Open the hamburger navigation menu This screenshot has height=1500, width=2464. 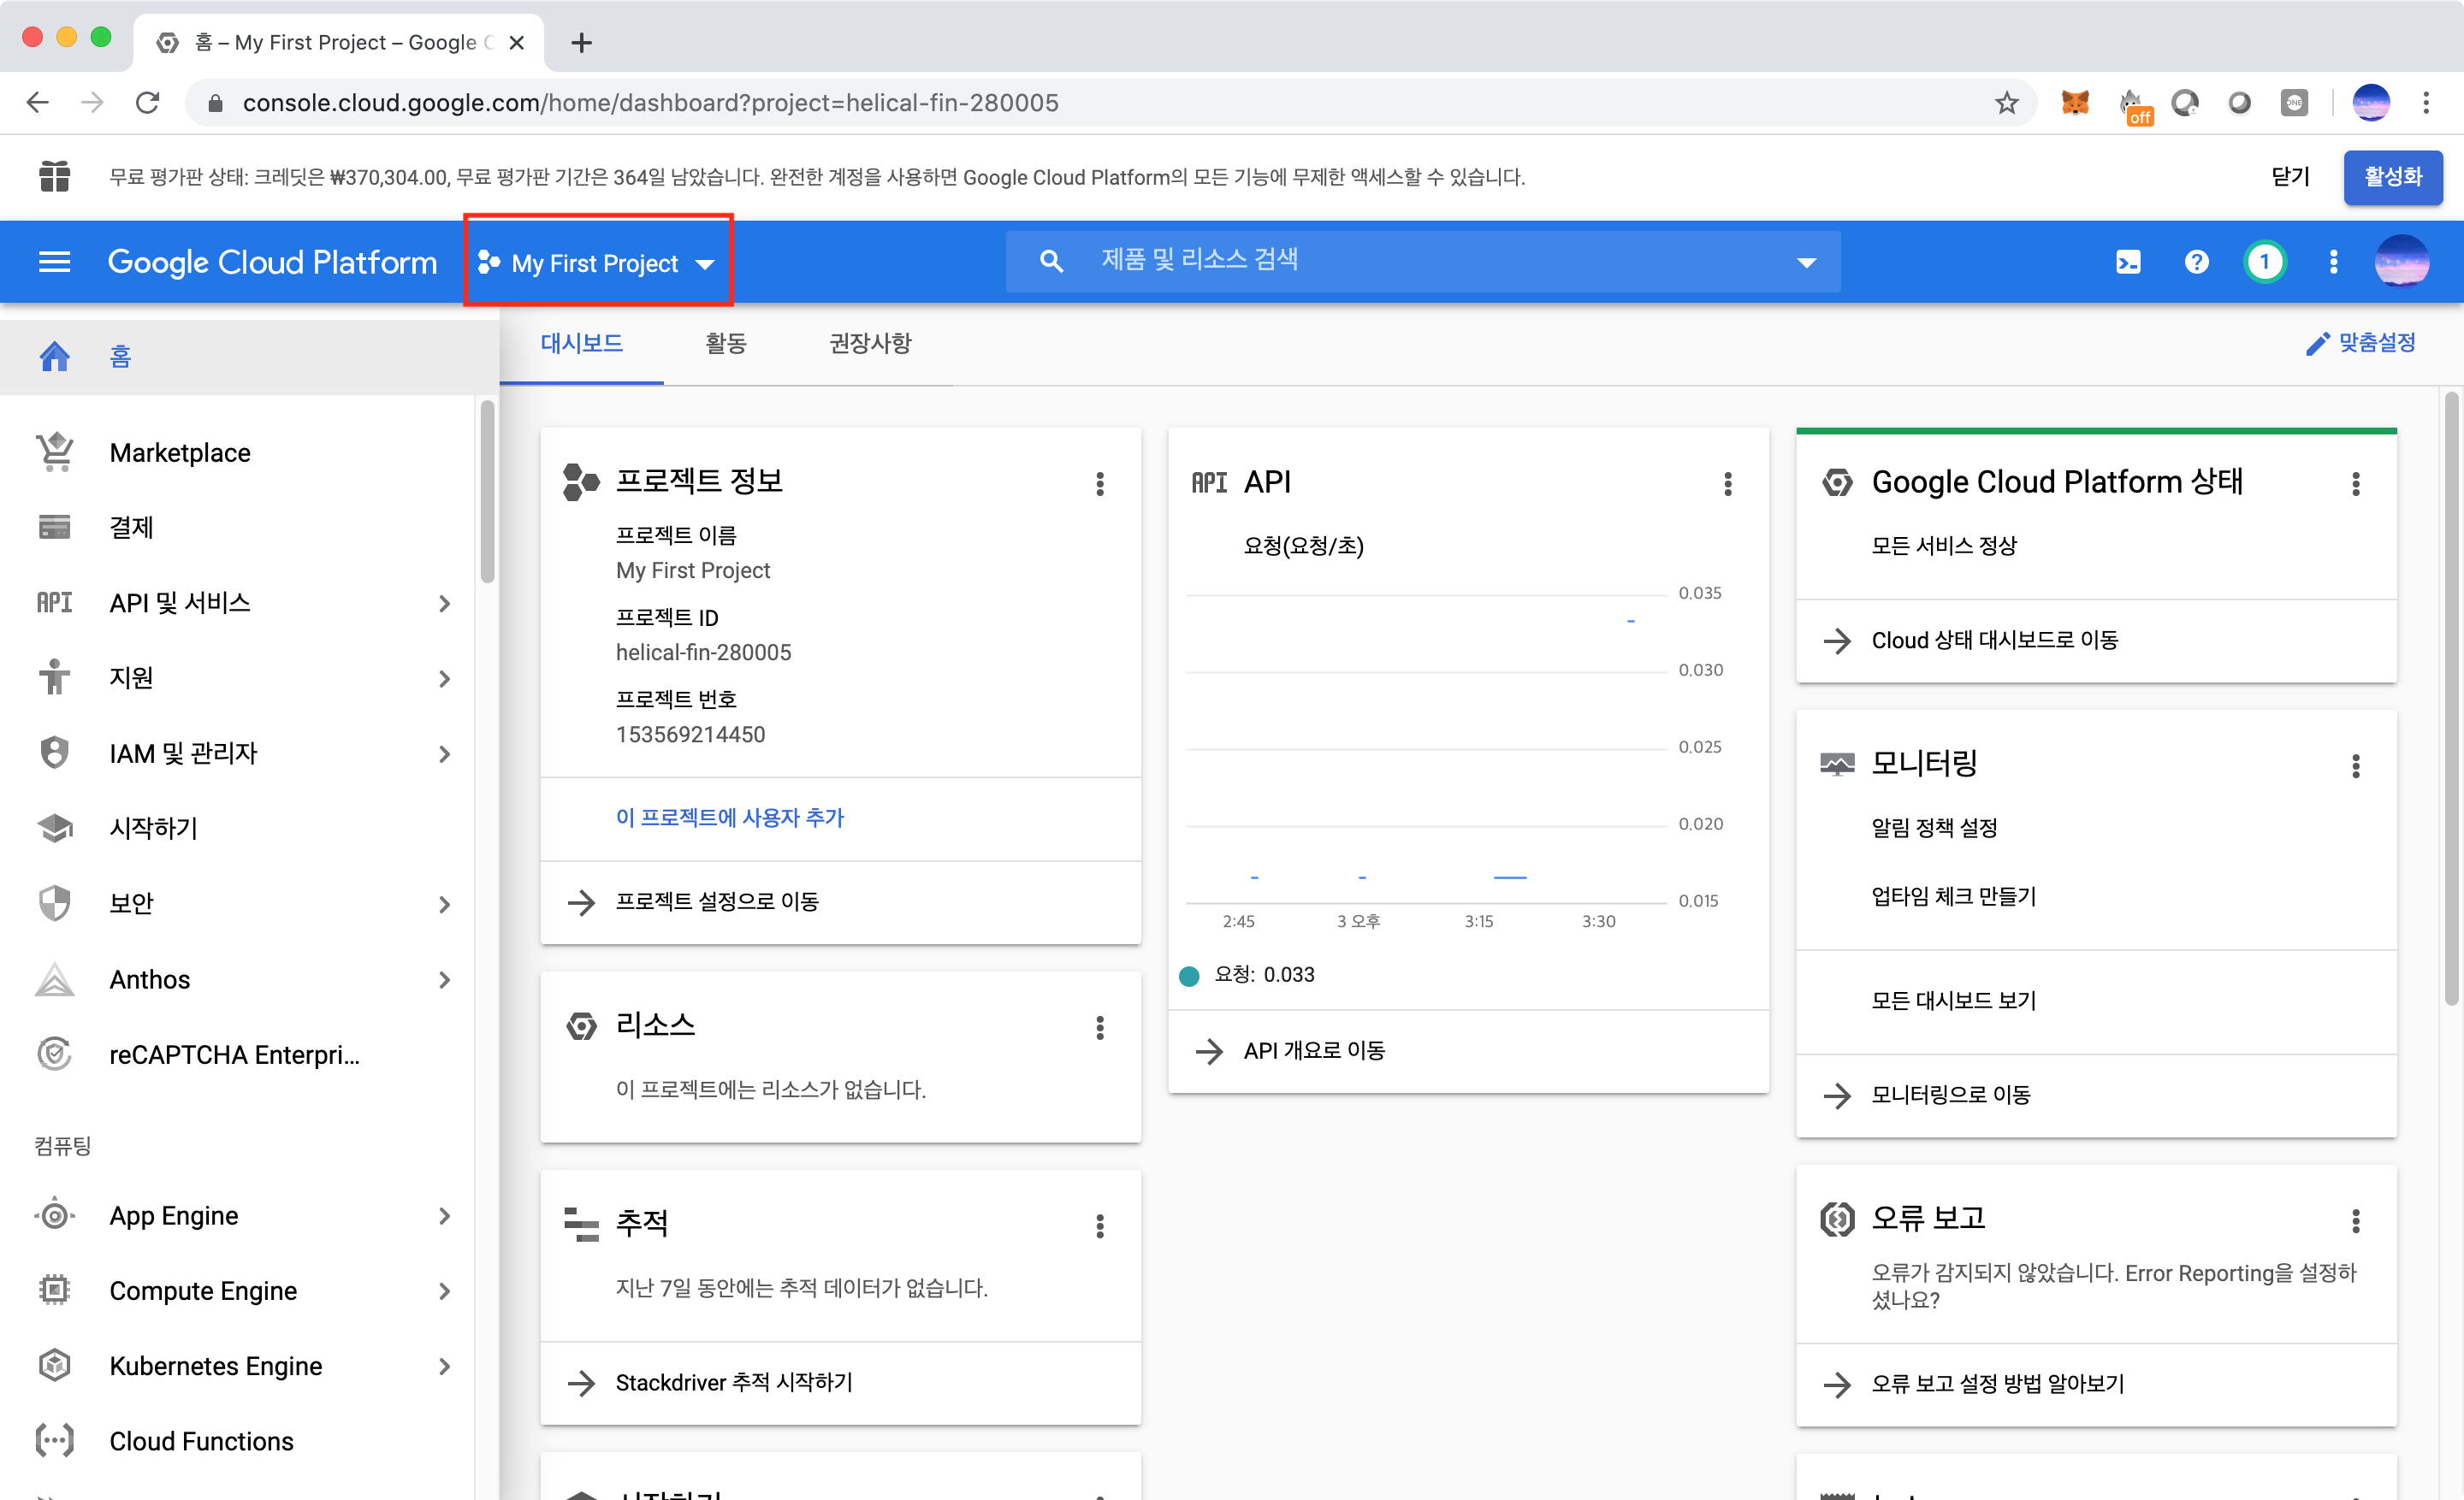(x=54, y=262)
